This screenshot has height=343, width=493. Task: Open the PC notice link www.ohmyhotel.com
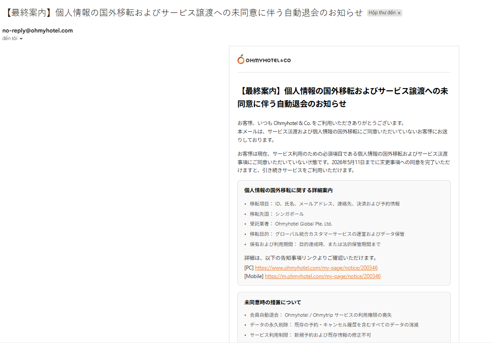316,268
